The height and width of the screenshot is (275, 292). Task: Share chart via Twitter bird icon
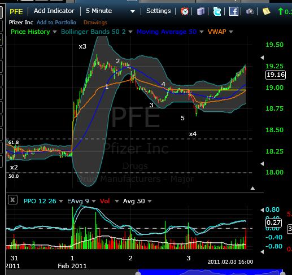click(x=217, y=11)
